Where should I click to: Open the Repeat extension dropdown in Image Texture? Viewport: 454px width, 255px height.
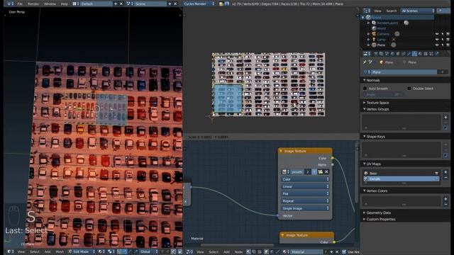coord(305,201)
